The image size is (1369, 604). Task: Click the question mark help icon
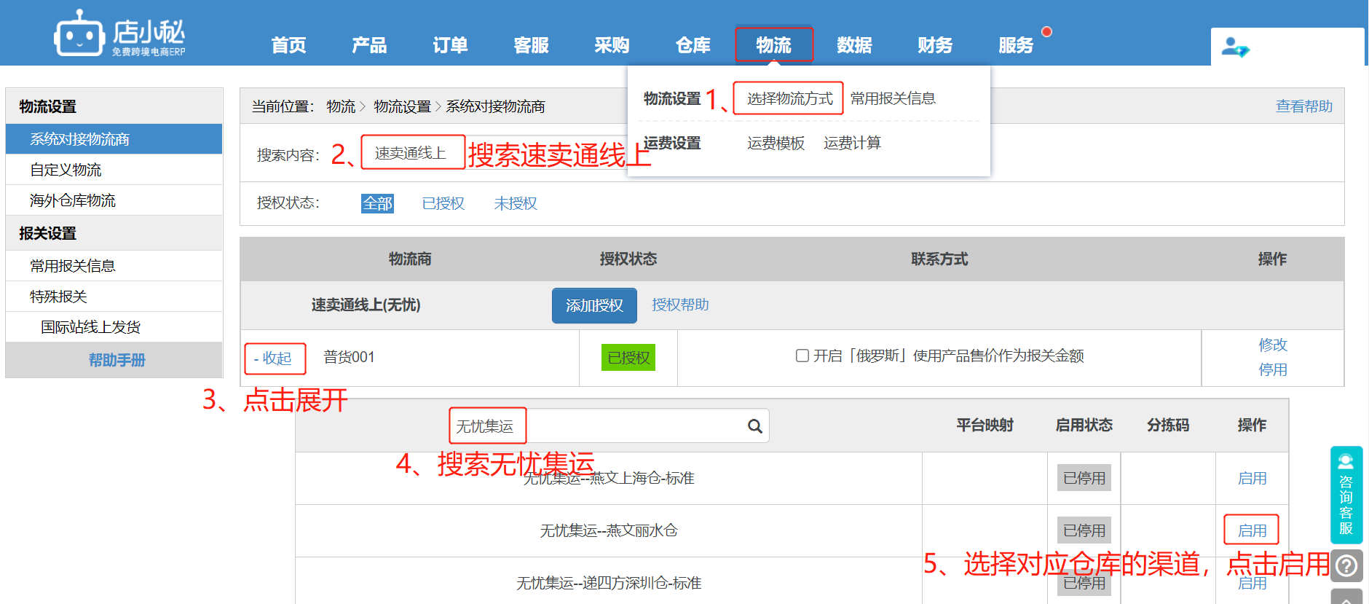1346,565
